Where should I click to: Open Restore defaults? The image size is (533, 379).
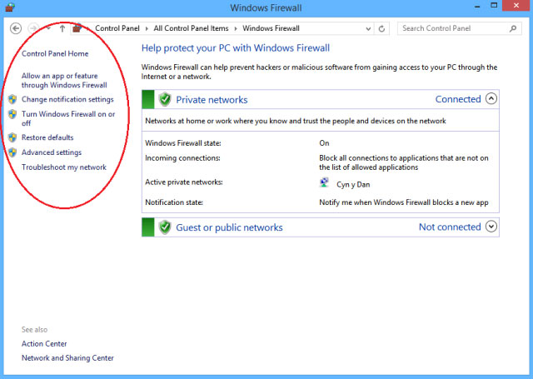click(47, 137)
